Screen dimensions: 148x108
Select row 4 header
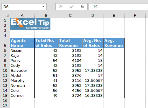(5, 35)
